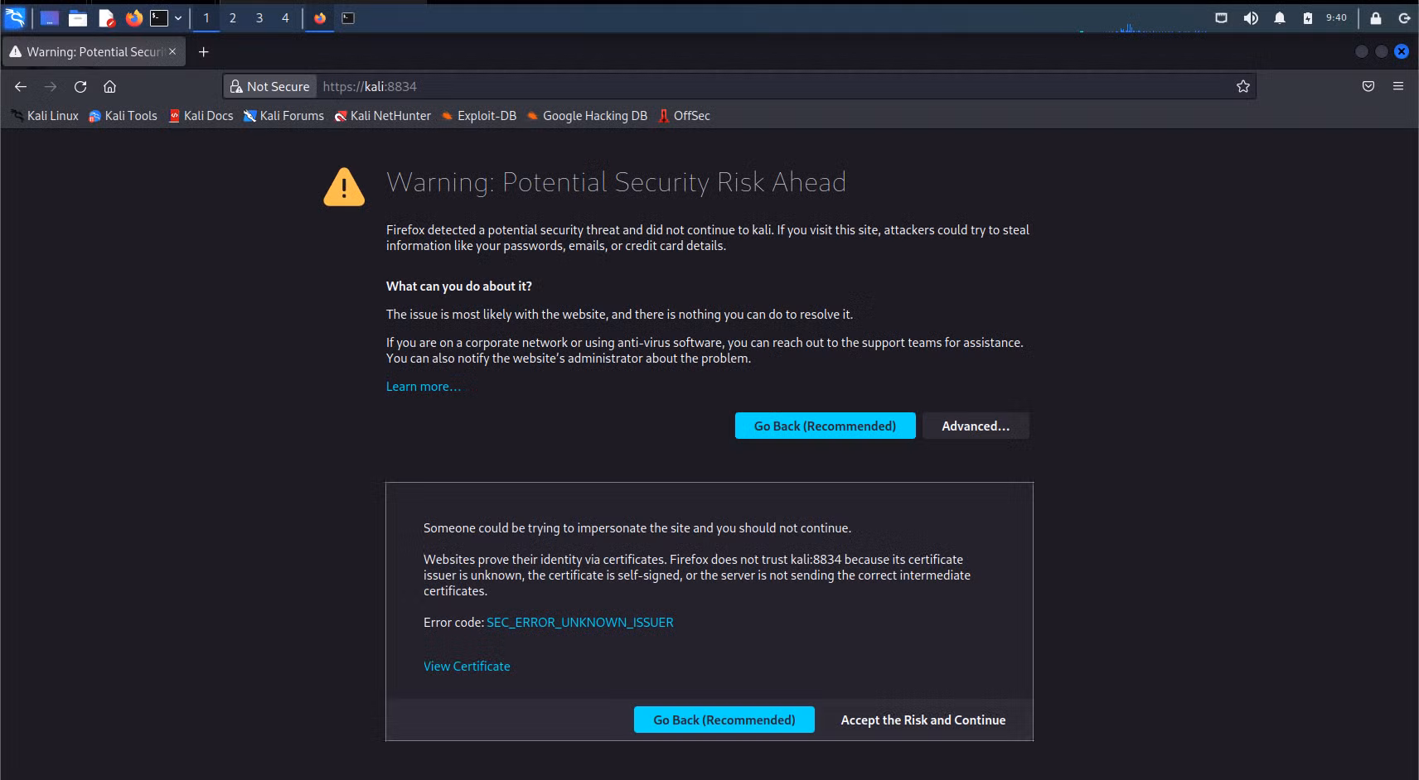This screenshot has width=1419, height=780.
Task: Switch to workspace 2
Action: (x=233, y=17)
